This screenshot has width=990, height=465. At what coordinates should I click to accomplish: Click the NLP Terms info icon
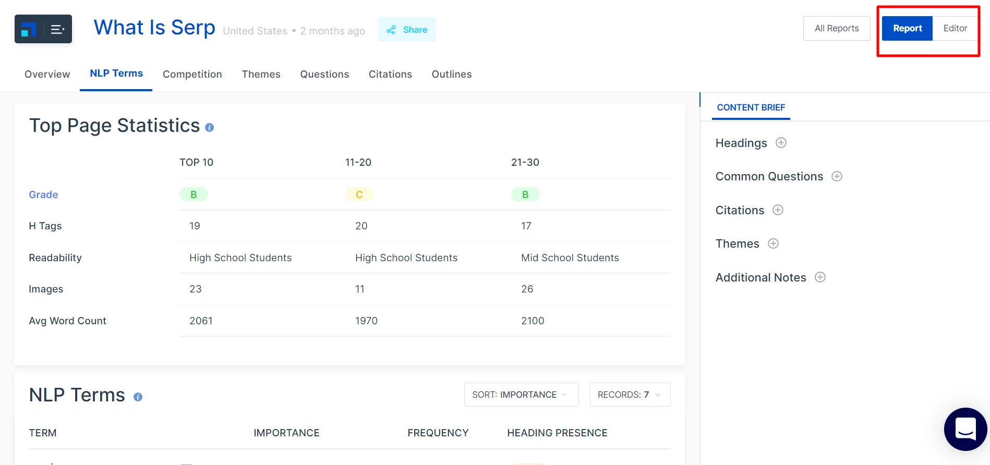point(138,397)
